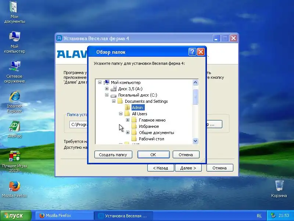Image resolution: width=294 pixels, height=221 pixels.
Task: Click the Установка Веселая taskbar button
Action: click(x=123, y=215)
